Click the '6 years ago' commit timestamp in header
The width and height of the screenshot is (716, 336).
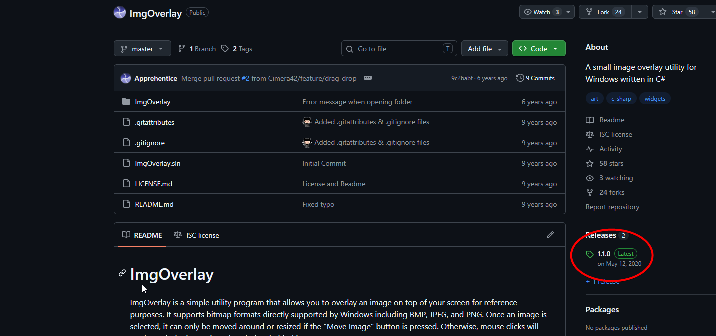492,78
